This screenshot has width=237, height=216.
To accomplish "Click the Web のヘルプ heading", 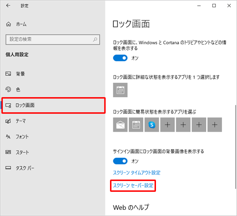I will click(x=131, y=207).
